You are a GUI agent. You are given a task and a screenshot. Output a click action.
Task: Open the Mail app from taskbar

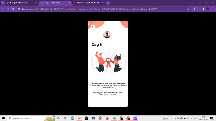pyautogui.click(x=93, y=118)
